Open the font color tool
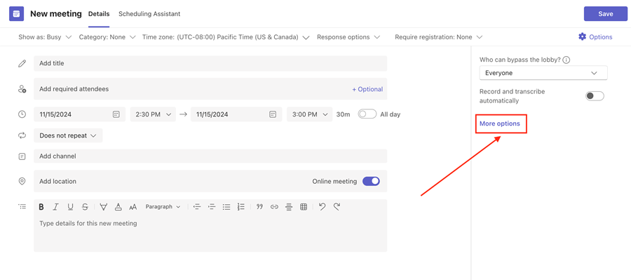 coord(118,207)
